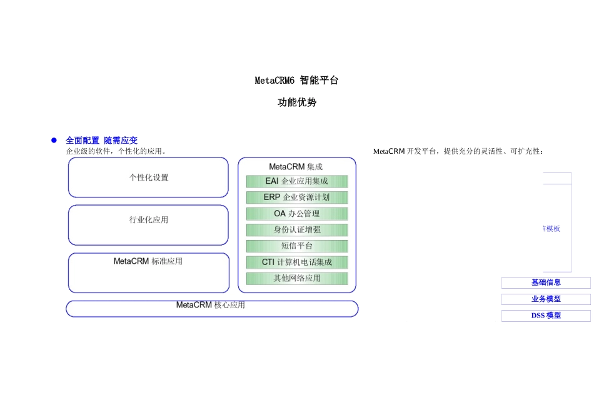Select the MetaCRM 标准应用 box
The width and height of the screenshot is (594, 420).
click(149, 272)
